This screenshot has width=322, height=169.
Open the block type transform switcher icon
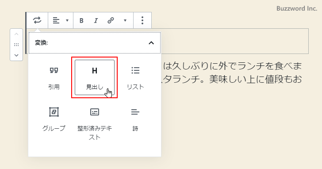[x=37, y=20]
